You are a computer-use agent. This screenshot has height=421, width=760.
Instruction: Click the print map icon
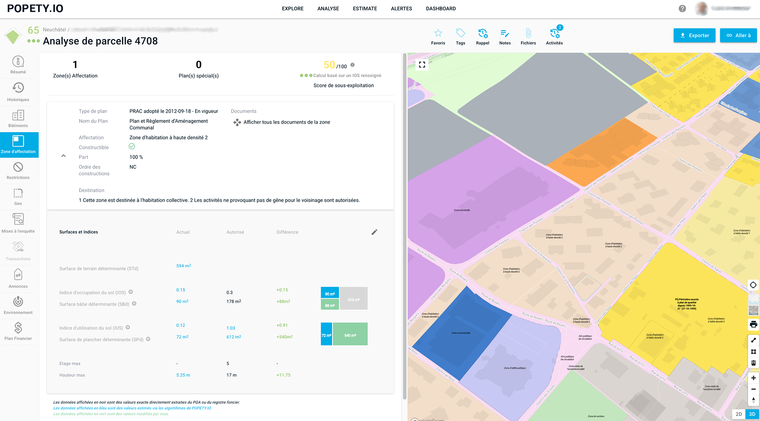[x=753, y=325]
